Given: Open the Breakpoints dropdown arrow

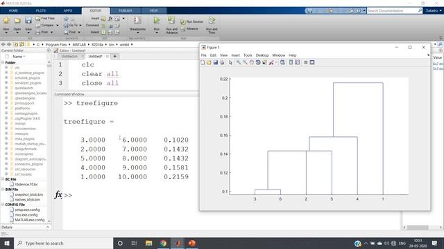Looking at the screenshot, I should point(137,33).
